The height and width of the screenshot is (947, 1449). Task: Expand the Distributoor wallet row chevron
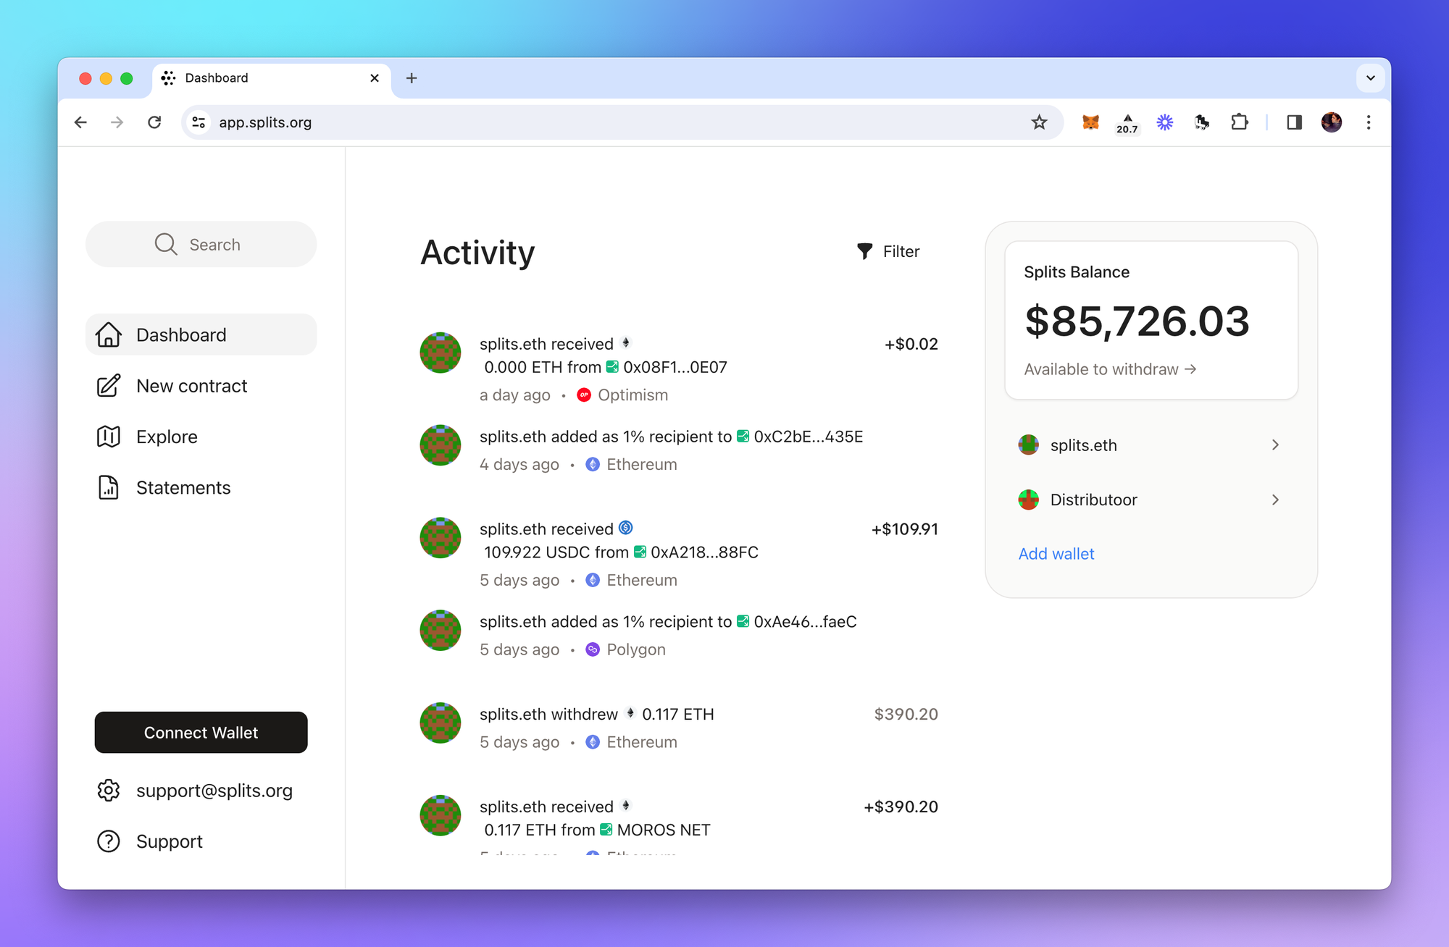[1275, 500]
